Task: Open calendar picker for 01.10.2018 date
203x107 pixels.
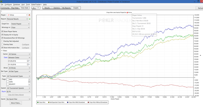Action: click(28, 64)
